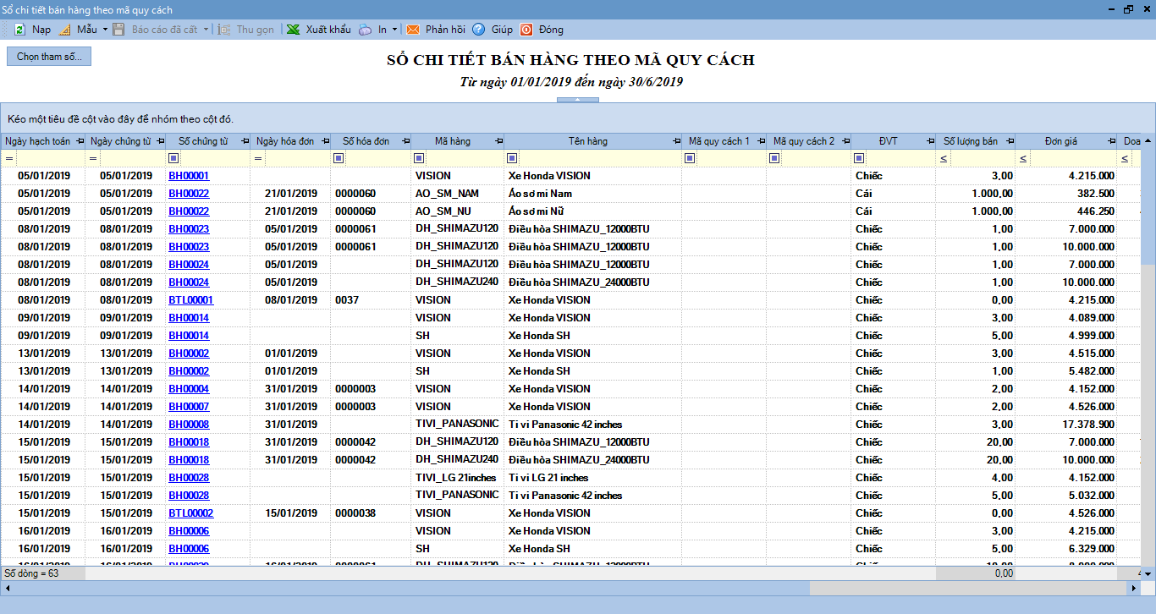Select invoice number cell 0037
This screenshot has width=1156, height=614.
coord(371,300)
